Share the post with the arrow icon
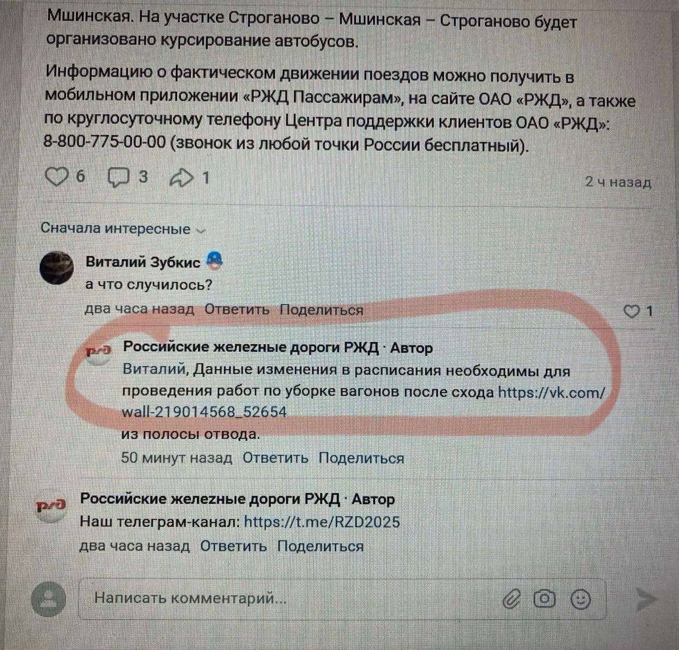The image size is (679, 650). tap(182, 177)
